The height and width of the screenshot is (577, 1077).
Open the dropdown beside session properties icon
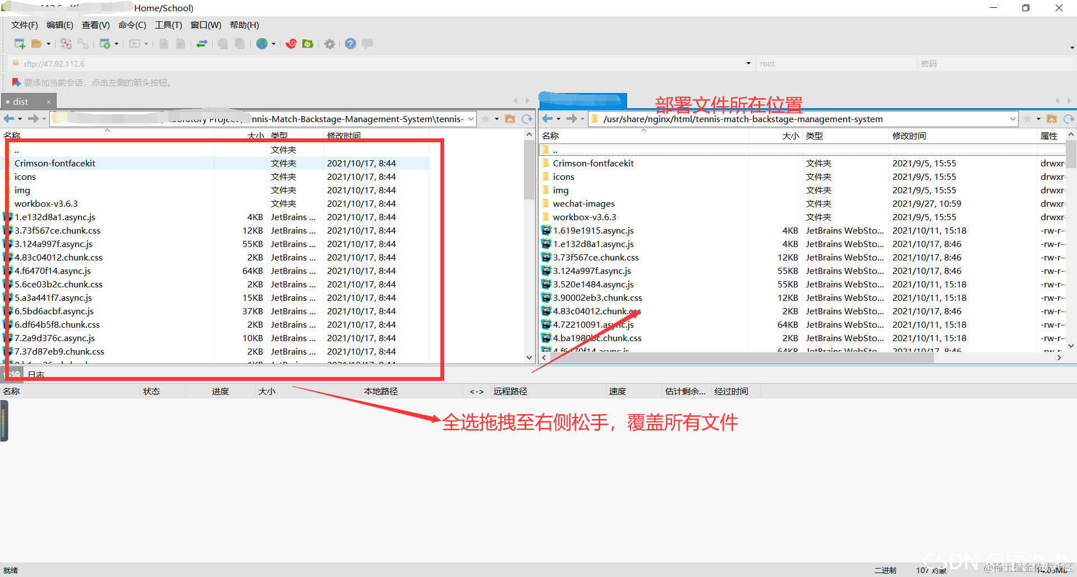[117, 44]
